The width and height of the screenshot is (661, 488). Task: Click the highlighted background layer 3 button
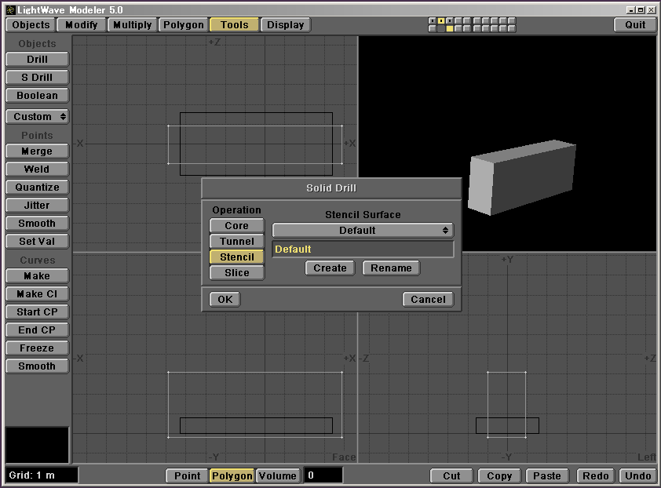coord(450,29)
